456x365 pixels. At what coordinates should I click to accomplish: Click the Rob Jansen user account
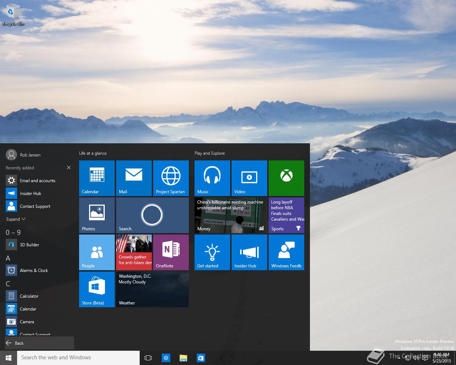(24, 155)
